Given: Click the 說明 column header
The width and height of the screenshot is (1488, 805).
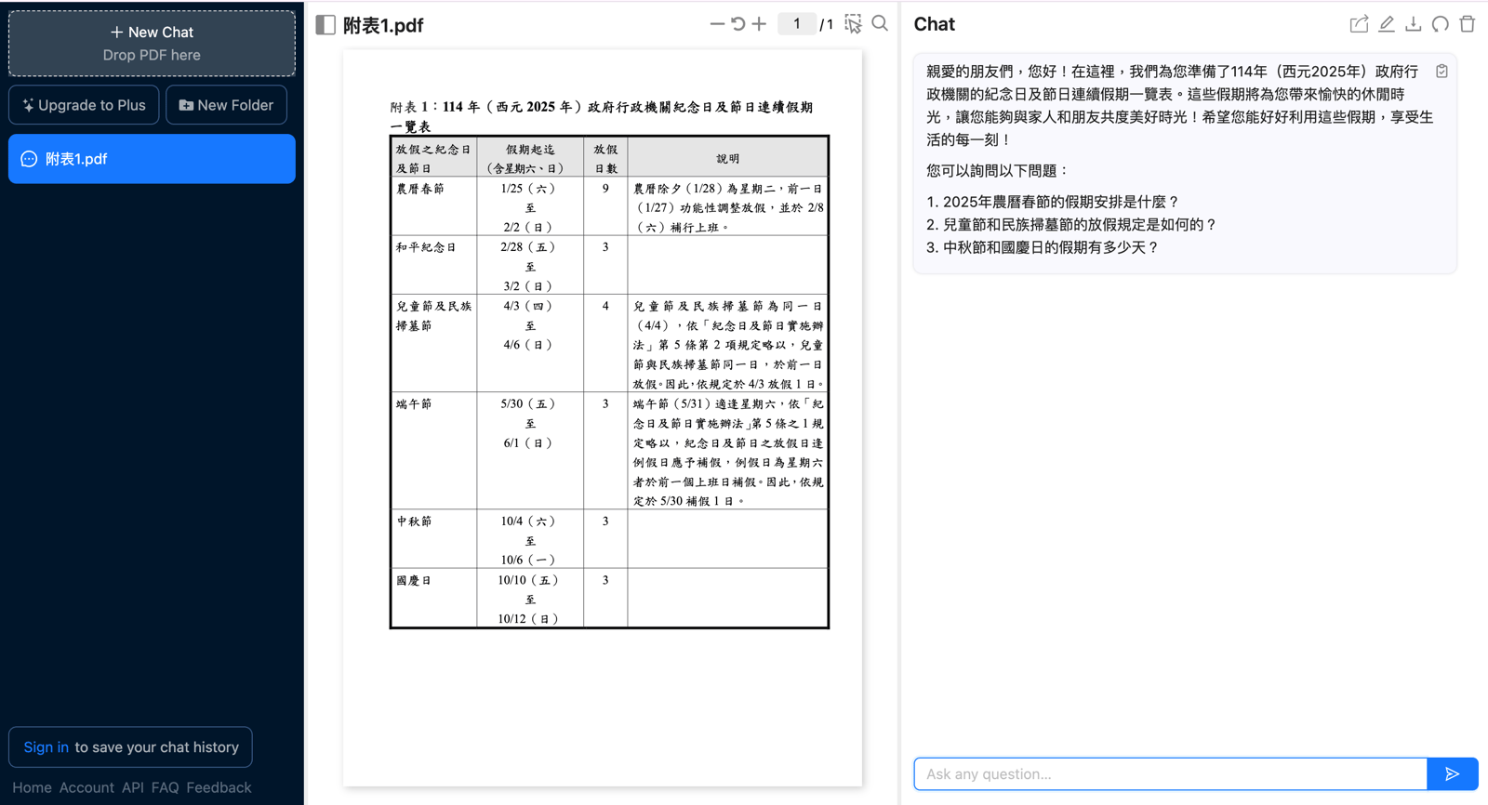Looking at the screenshot, I should click(728, 158).
